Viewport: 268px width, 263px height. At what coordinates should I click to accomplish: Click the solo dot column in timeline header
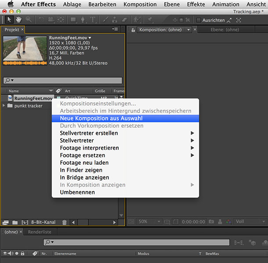pyautogui.click(x=17, y=253)
